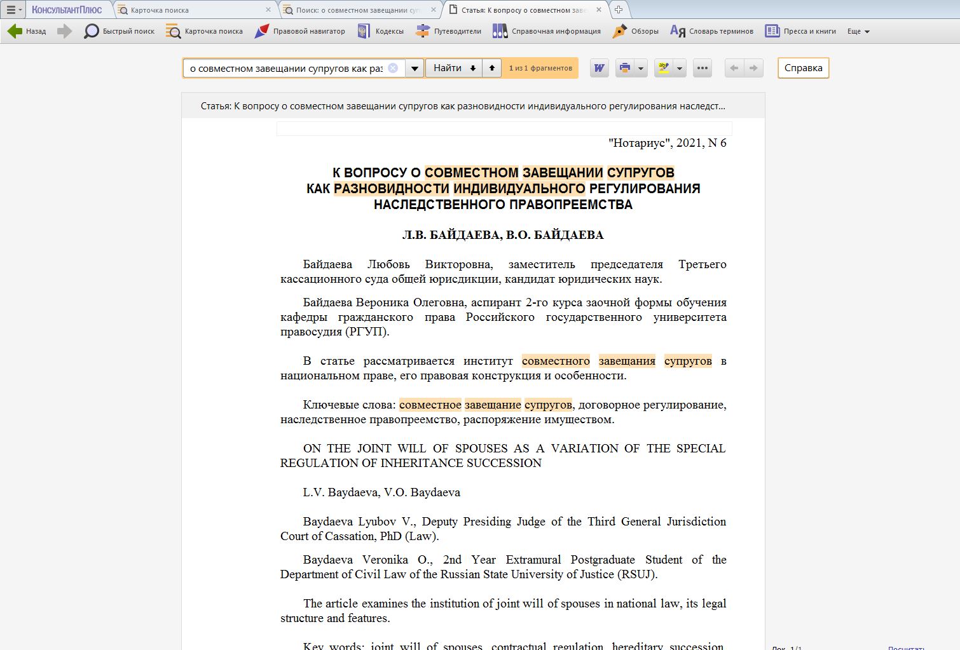This screenshot has width=960, height=650.
Task: Expand the print options dropdown arrow
Action: pyautogui.click(x=641, y=68)
